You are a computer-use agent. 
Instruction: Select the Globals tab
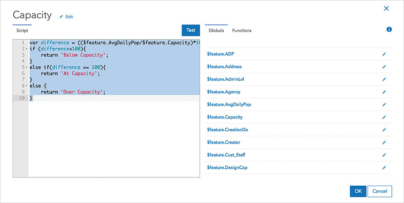click(x=216, y=30)
